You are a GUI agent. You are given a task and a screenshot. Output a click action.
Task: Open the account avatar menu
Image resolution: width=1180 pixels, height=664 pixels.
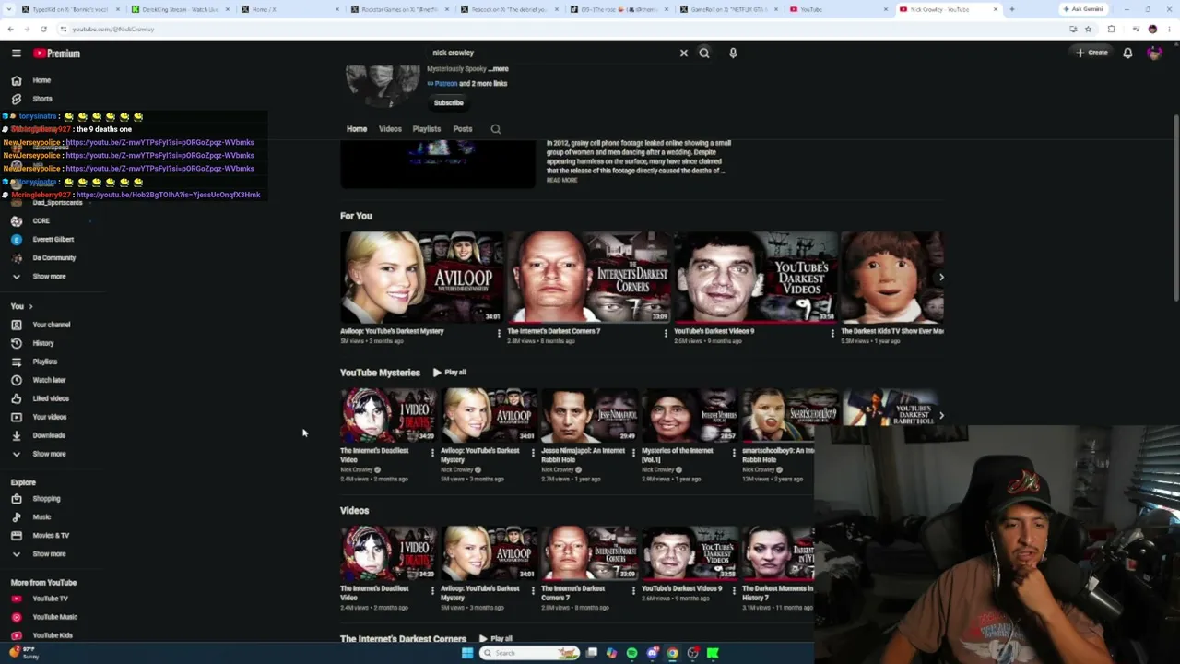(1154, 53)
